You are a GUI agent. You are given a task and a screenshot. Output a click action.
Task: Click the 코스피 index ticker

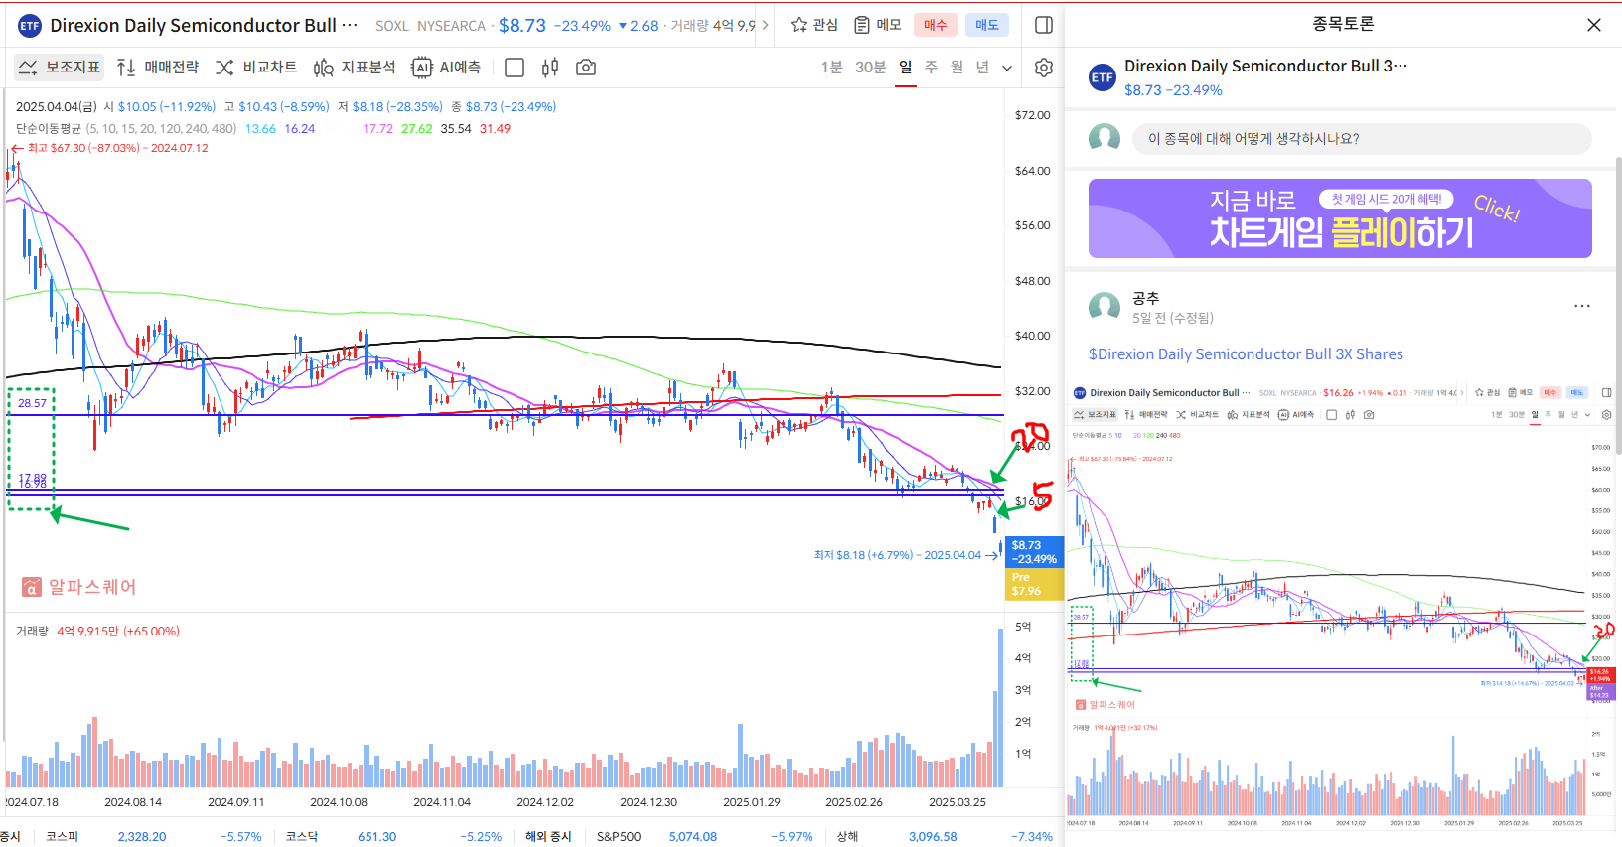point(62,837)
